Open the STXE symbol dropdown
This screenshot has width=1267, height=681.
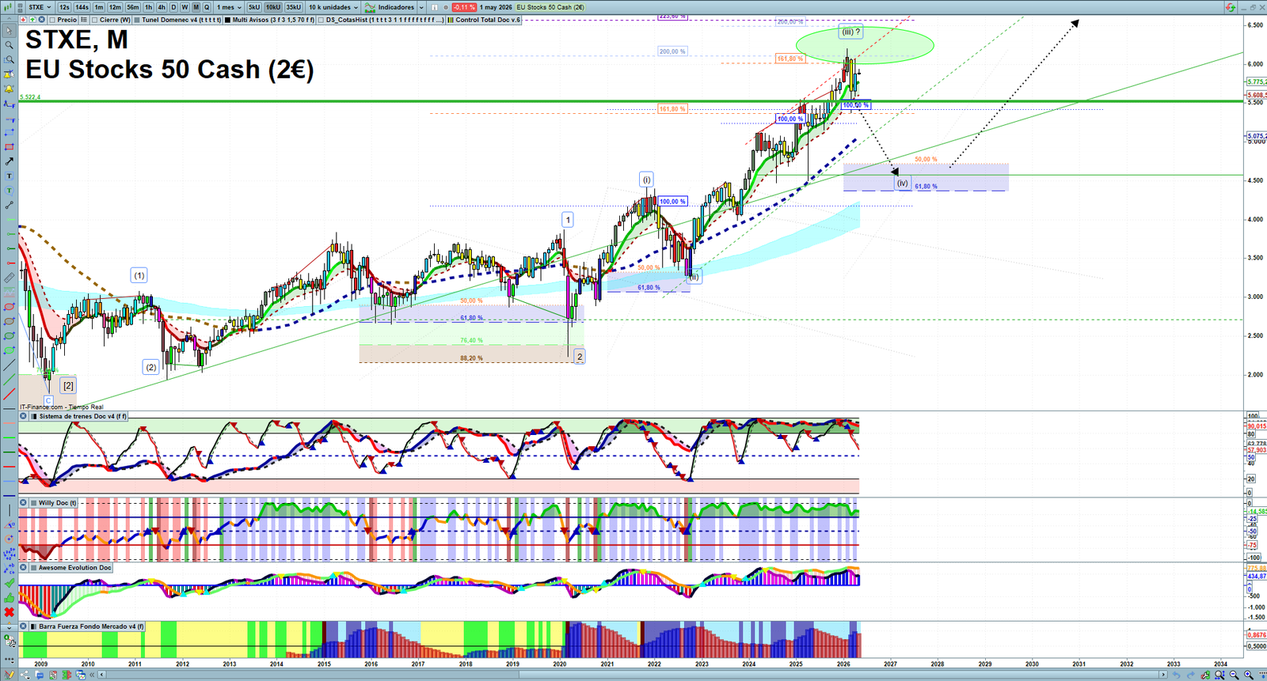coord(39,7)
